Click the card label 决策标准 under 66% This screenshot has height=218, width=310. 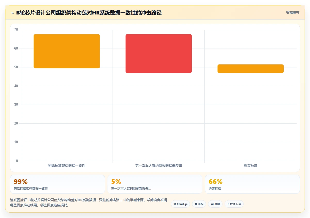pos(215,189)
